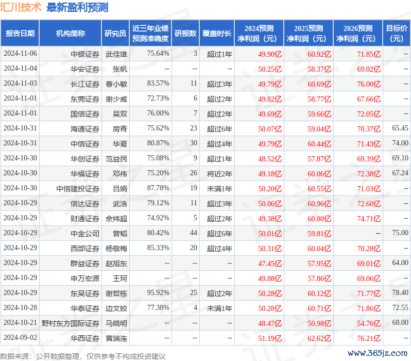Image resolution: width=411 pixels, height=361 pixels.
Task: Click analyst name 余炜超
Action: pos(116,219)
